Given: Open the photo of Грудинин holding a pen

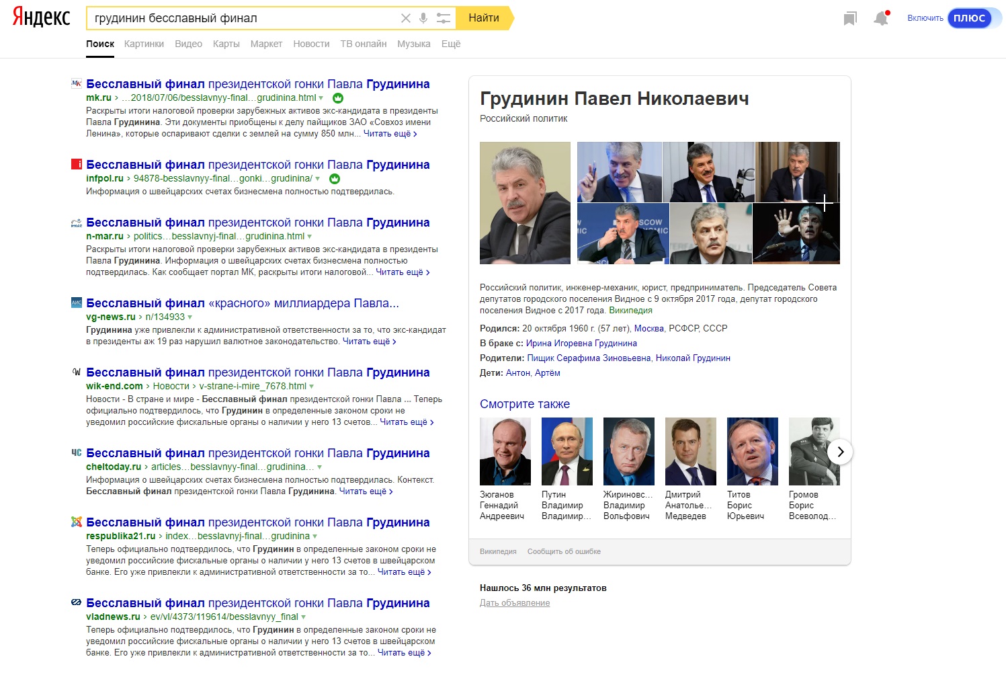Looking at the screenshot, I should point(619,171).
